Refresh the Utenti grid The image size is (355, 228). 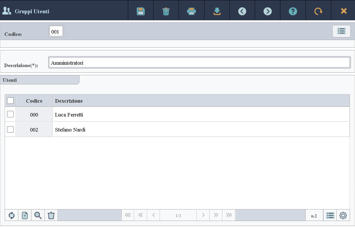[x=11, y=215]
